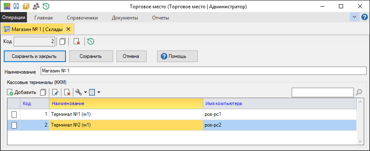The height and width of the screenshot is (151, 370).
Task: Expand the ribbon collapse chevron
Action: pyautogui.click(x=354, y=17)
